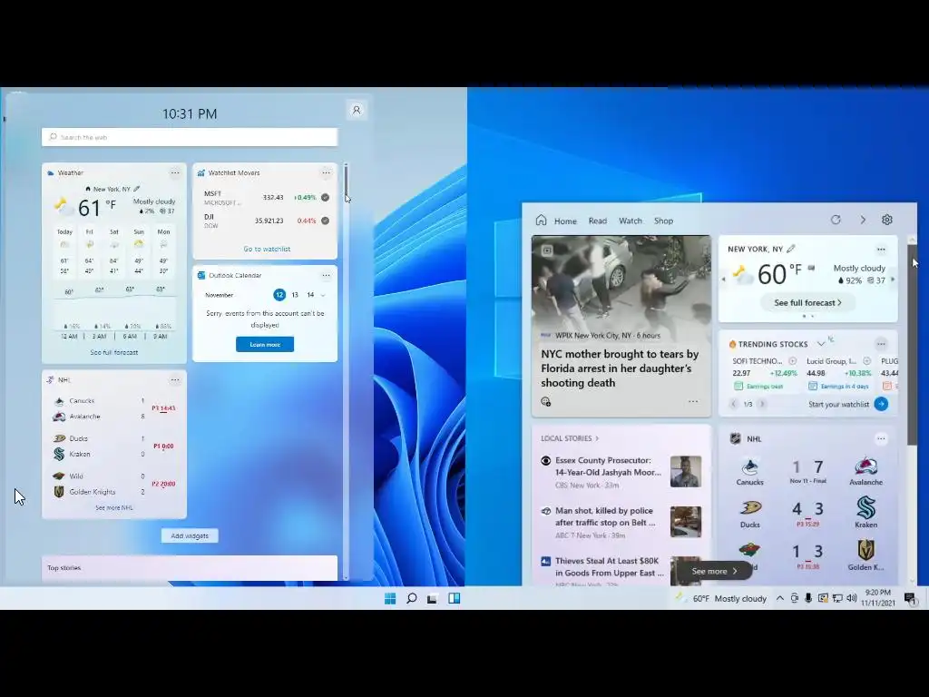Go to next trending stocks page
Viewport: 929px width, 697px height.
(762, 404)
